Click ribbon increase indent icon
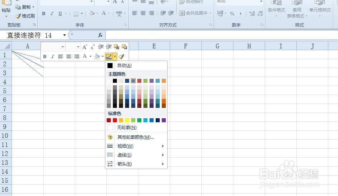Screen dimensions: 338x196 click(171, 13)
